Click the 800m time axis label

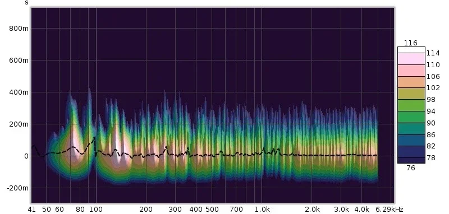click(x=19, y=29)
